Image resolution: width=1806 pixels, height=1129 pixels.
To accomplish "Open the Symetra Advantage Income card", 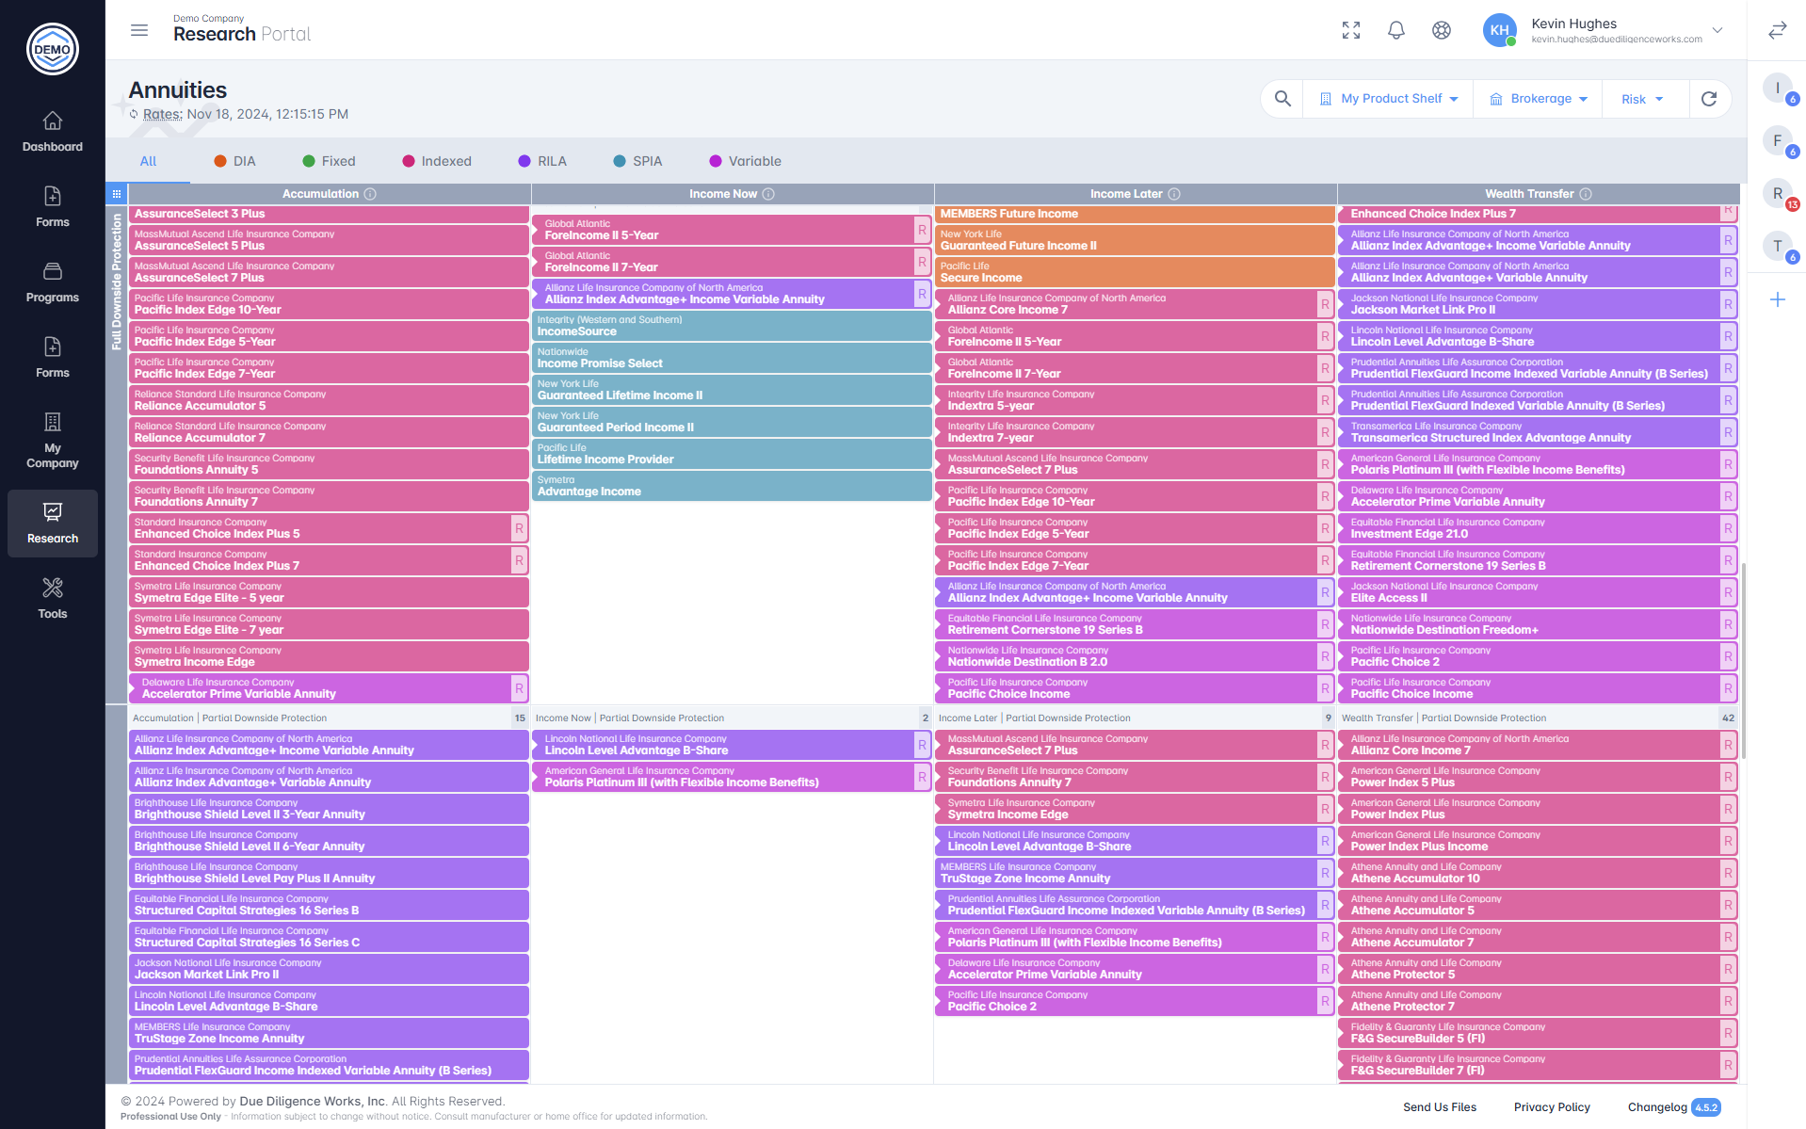I will [x=732, y=486].
